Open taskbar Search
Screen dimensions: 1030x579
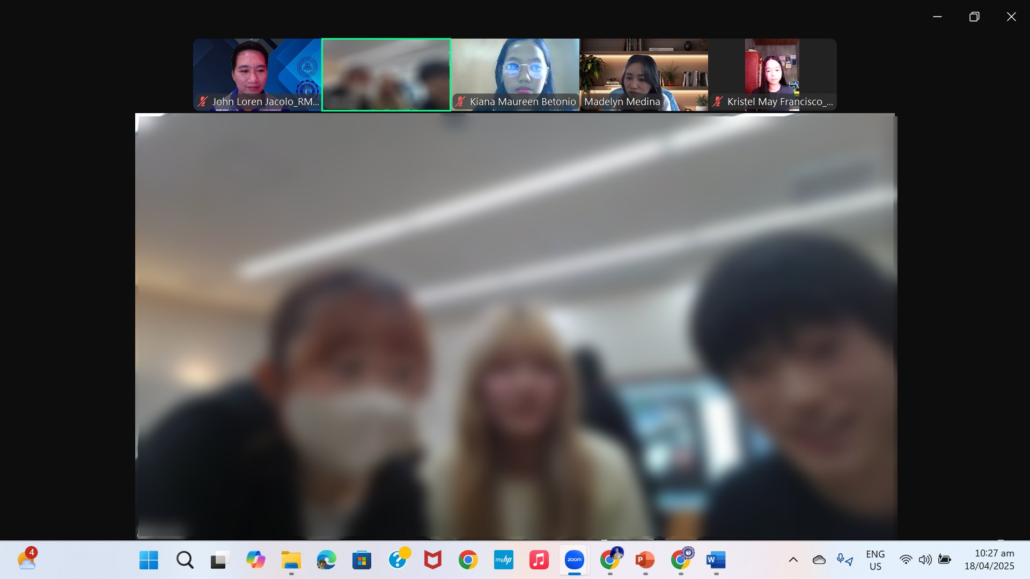[185, 560]
